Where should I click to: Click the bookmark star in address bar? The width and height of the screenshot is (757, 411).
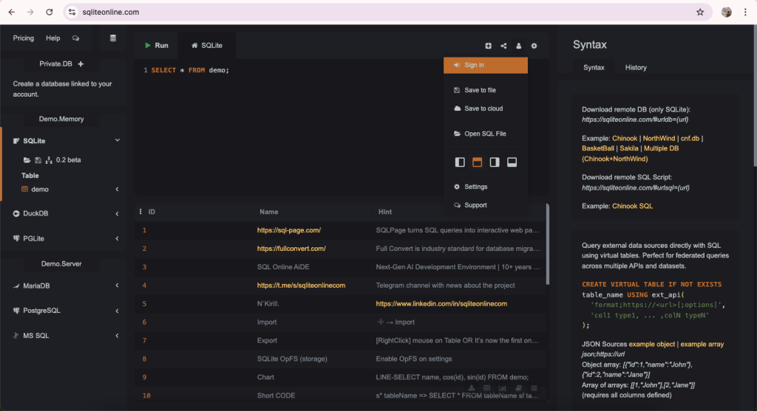[700, 12]
